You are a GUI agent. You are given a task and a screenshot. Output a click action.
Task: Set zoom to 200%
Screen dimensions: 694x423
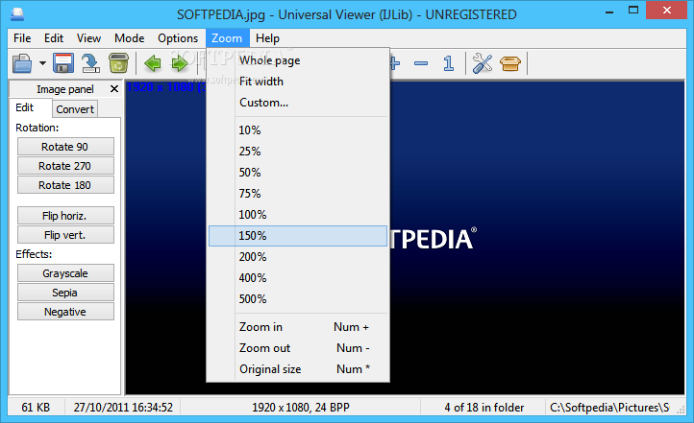point(298,257)
